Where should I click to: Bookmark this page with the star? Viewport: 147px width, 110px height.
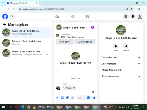(x=131, y=9)
